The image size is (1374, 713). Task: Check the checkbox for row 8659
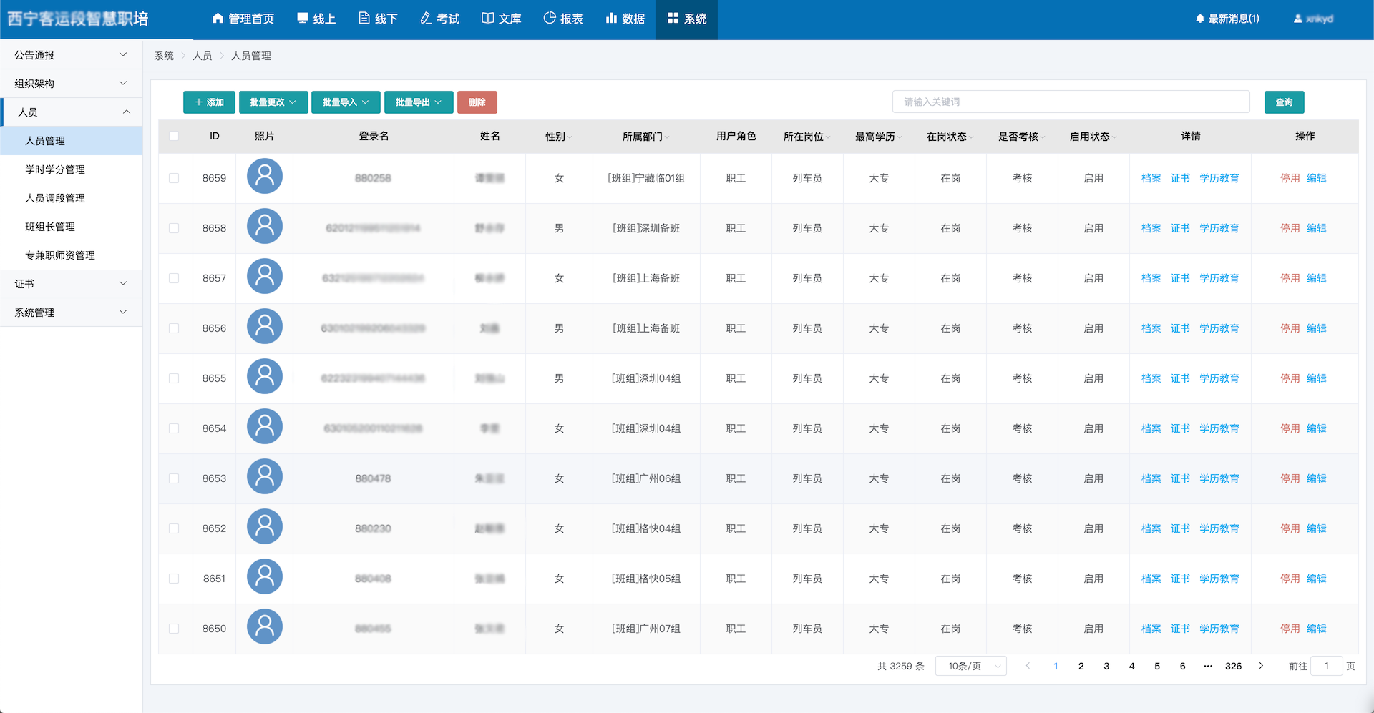coord(174,178)
